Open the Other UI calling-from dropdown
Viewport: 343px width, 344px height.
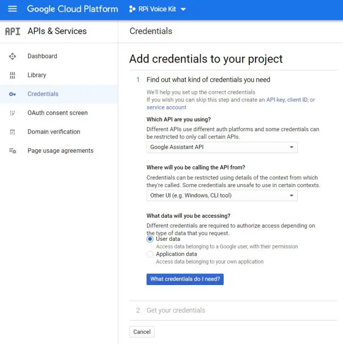(222, 196)
